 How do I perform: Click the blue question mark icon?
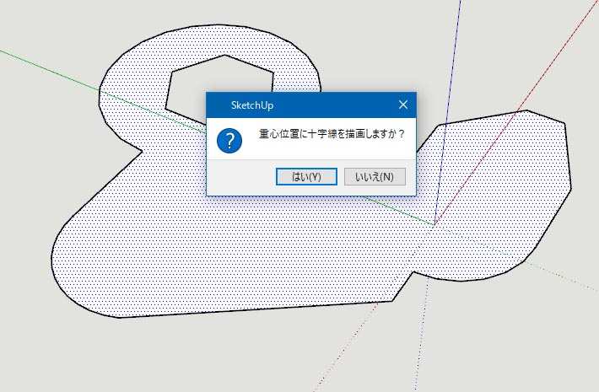[229, 141]
